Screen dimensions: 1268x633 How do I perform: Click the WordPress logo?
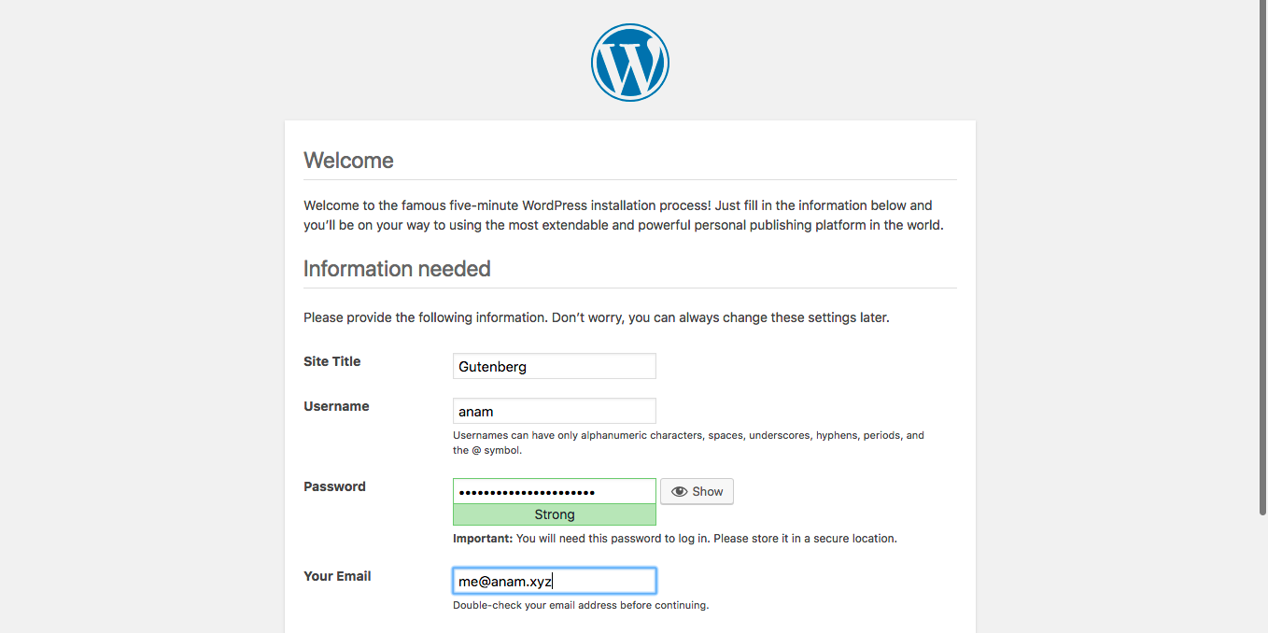click(629, 63)
